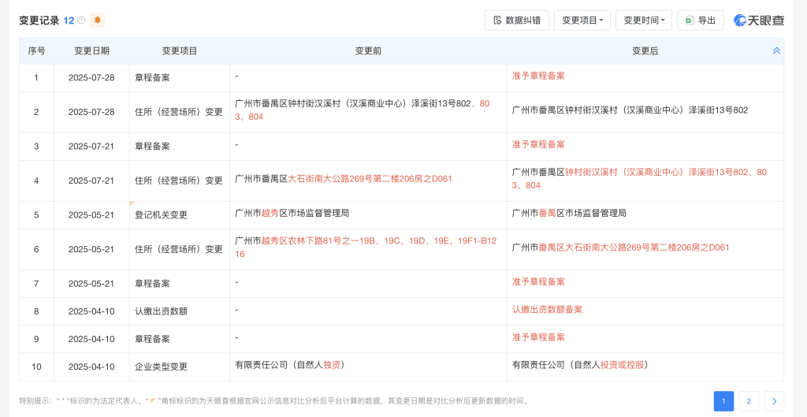The width and height of the screenshot is (807, 417).
Task: Go to page 2 of change records
Action: click(748, 401)
